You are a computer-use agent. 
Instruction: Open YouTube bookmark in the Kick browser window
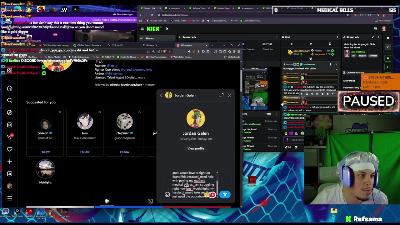tap(194, 21)
